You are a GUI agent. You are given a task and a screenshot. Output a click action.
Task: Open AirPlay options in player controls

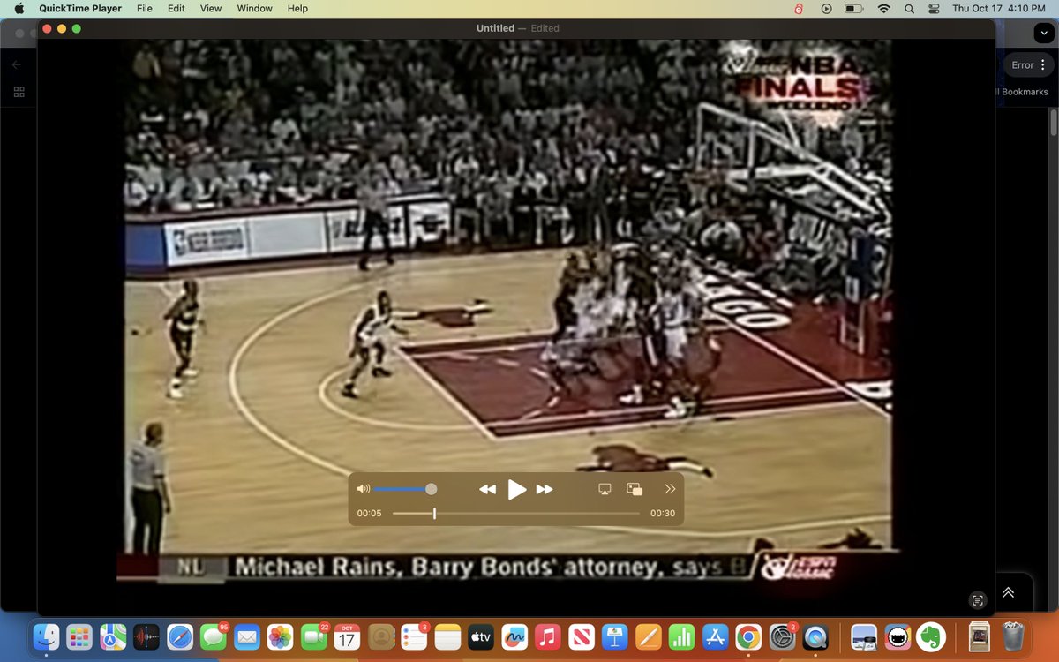[605, 489]
